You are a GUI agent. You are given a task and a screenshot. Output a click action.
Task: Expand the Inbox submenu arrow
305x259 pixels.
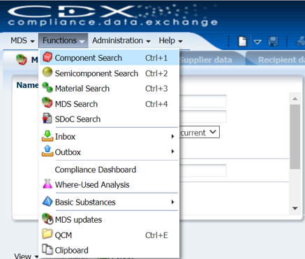pyautogui.click(x=172, y=136)
